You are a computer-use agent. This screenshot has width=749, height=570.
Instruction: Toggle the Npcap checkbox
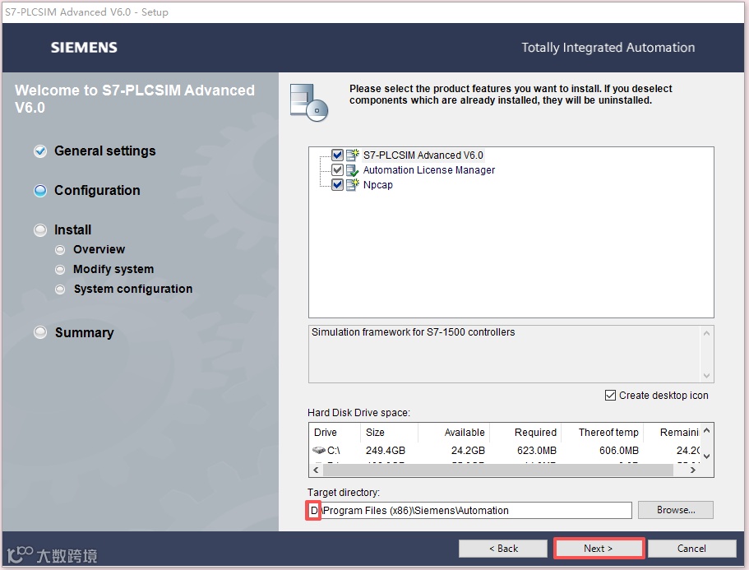(x=337, y=185)
